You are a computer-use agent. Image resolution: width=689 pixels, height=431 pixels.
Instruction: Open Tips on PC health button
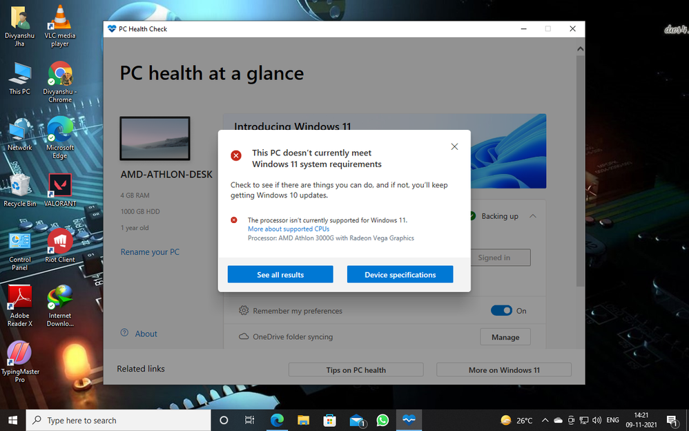(x=356, y=370)
